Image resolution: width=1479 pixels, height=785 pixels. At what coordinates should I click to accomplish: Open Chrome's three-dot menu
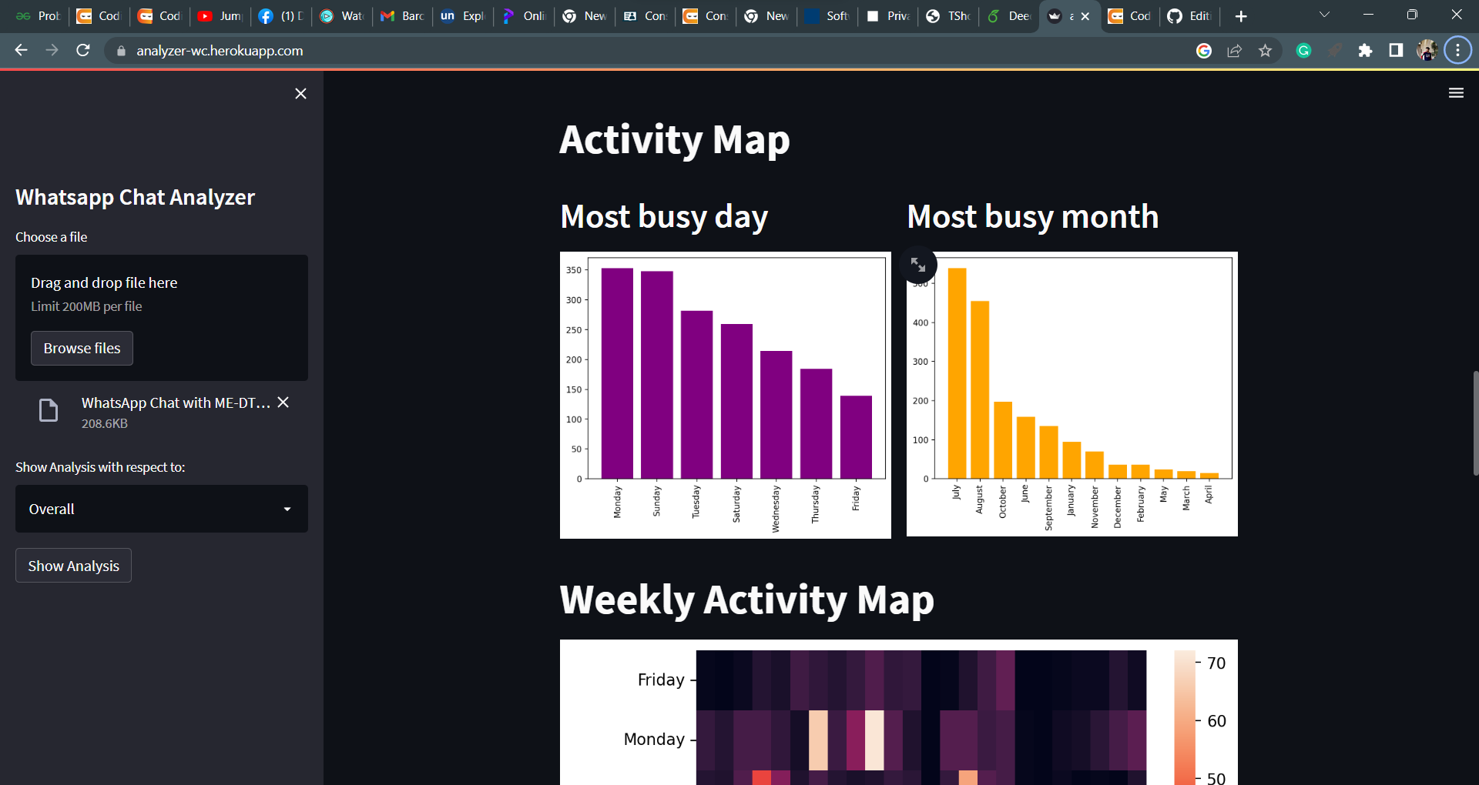(1457, 51)
